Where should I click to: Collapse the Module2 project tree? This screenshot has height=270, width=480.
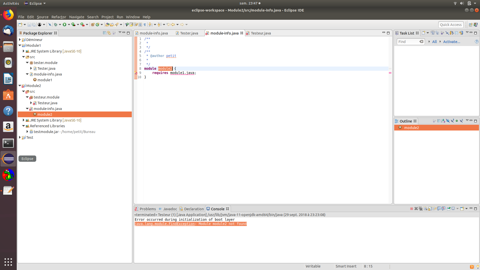point(20,85)
